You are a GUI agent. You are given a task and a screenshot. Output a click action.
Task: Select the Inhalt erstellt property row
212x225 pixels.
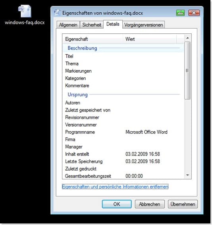(x=123, y=154)
